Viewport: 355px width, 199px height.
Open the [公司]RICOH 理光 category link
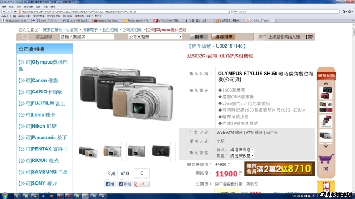point(38,160)
